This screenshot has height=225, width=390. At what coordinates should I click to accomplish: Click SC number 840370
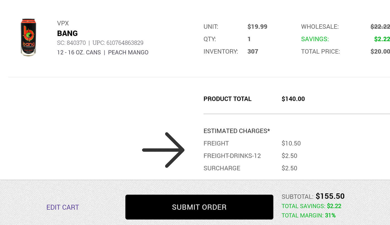tap(74, 42)
